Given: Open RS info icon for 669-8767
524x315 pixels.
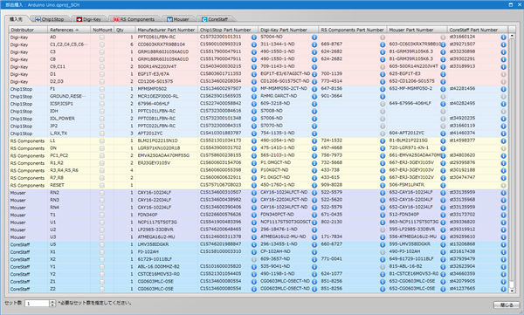Looking at the screenshot, I should point(383,45).
